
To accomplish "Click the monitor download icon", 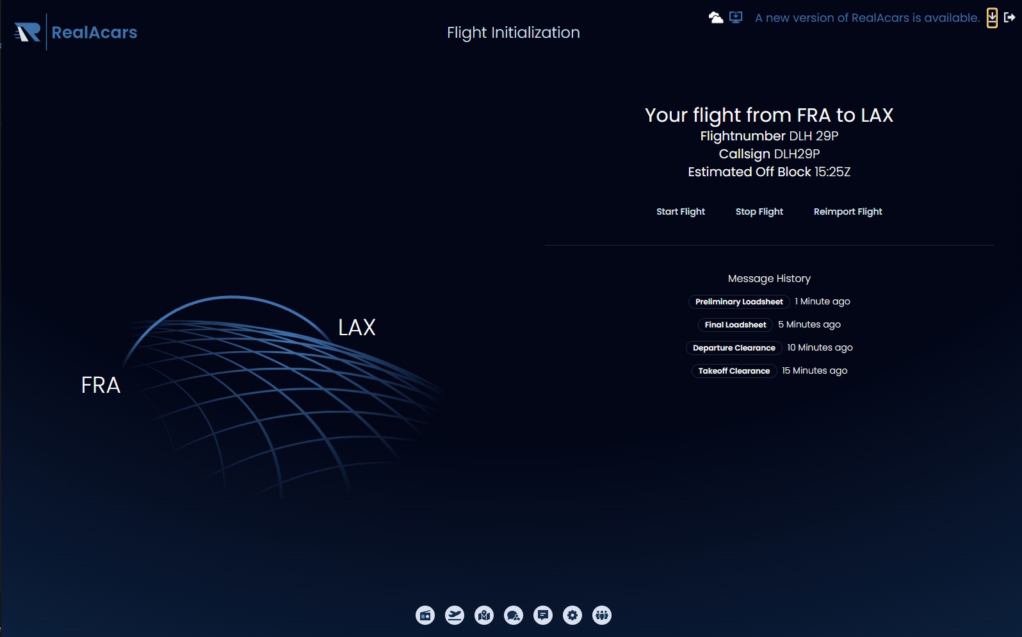I will (x=736, y=17).
